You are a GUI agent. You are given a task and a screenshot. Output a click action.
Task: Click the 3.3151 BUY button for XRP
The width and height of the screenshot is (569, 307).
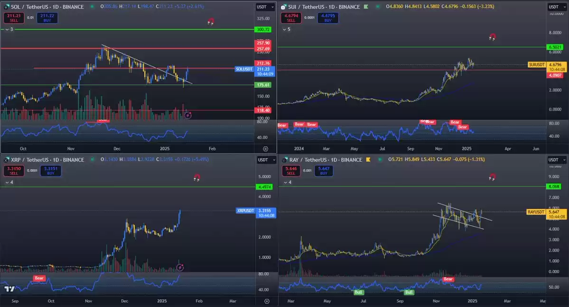tap(51, 171)
